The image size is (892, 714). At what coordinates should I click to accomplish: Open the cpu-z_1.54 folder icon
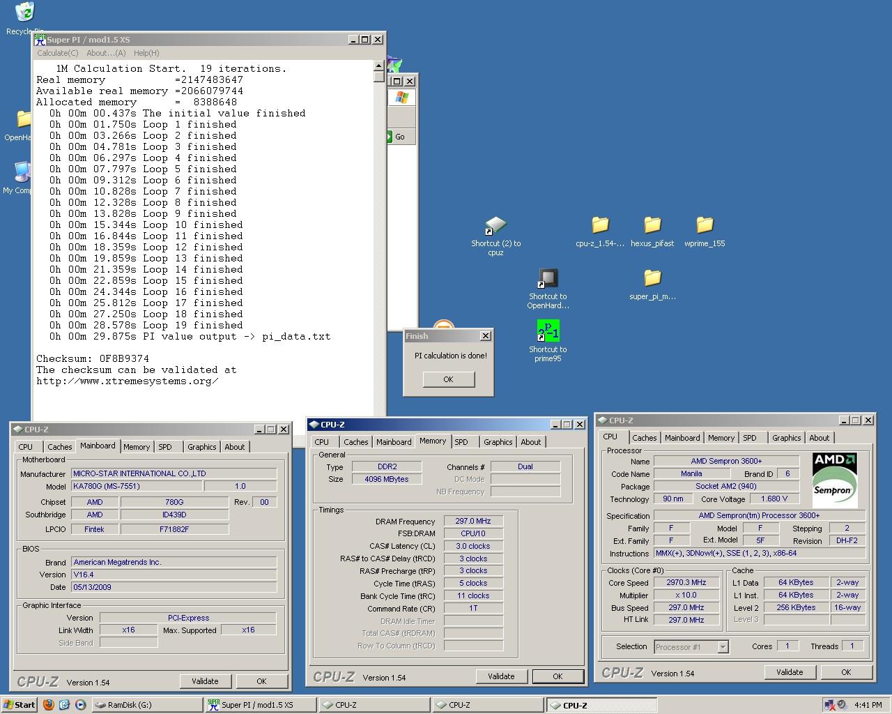pyautogui.click(x=600, y=225)
